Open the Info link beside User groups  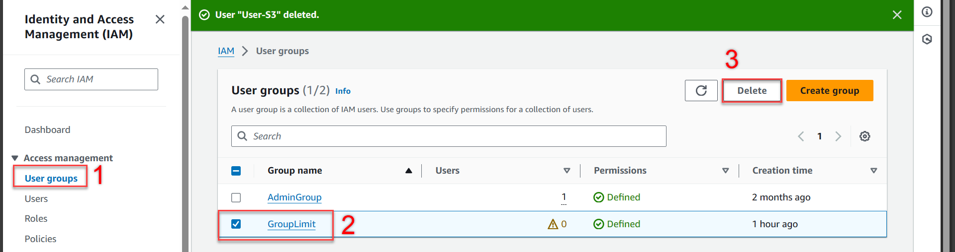pyautogui.click(x=343, y=91)
